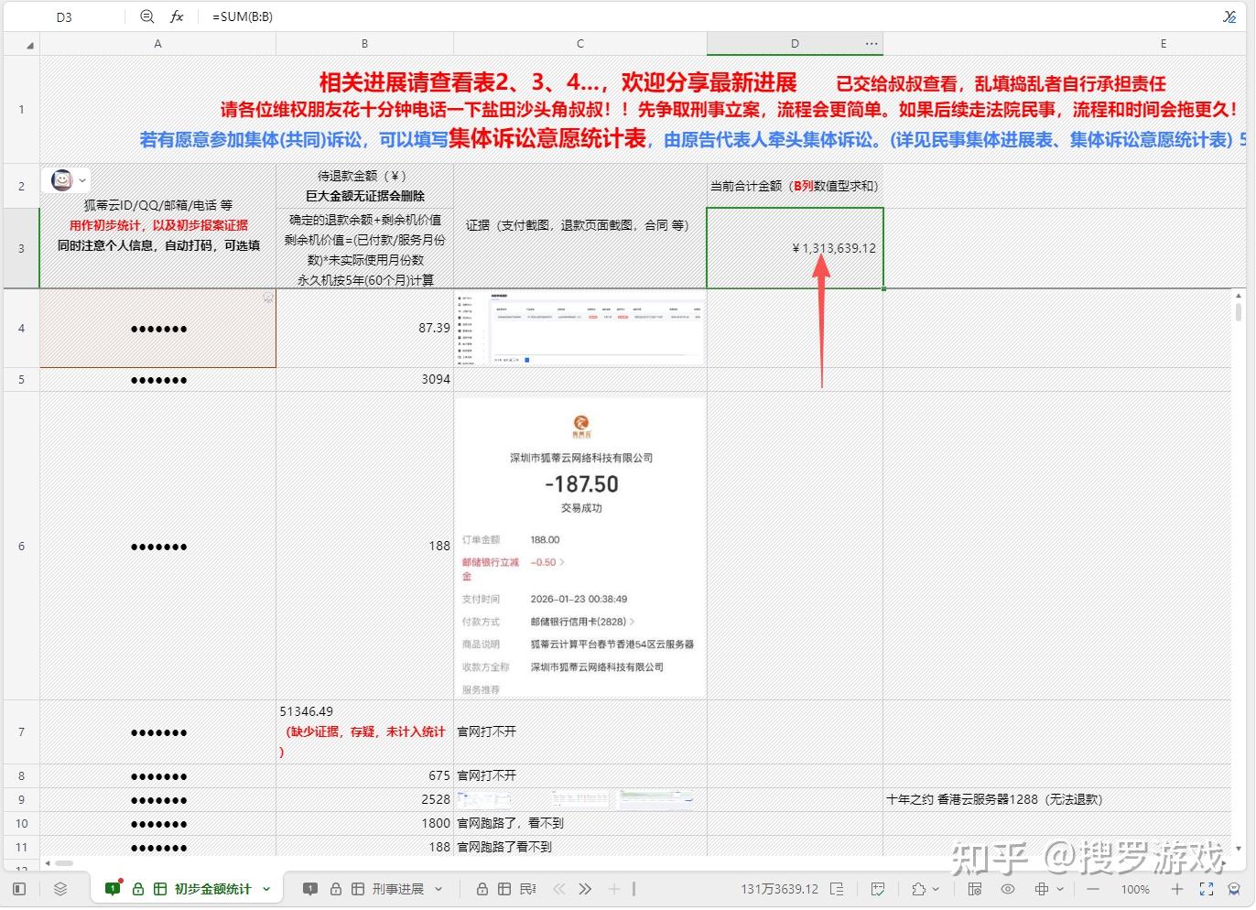This screenshot has width=1256, height=910.
Task: Select cell with amount 87.39
Action: coord(364,329)
